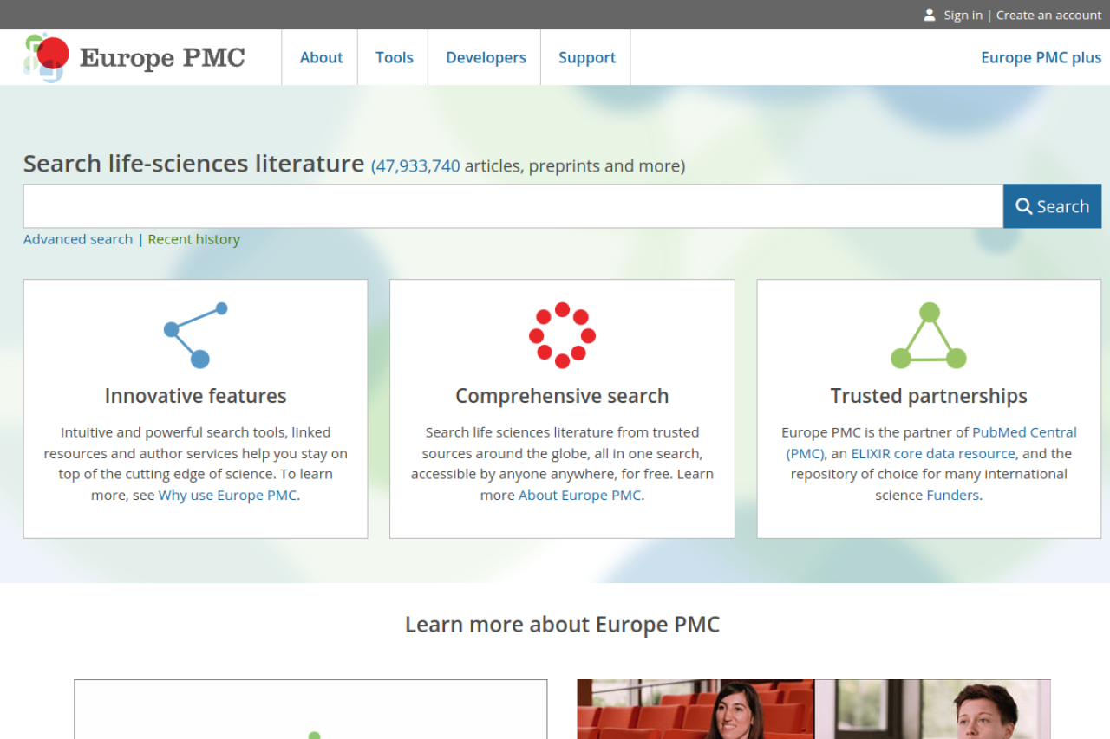Focus the life-sciences literature search field
The image size is (1110, 739).
pyautogui.click(x=513, y=206)
